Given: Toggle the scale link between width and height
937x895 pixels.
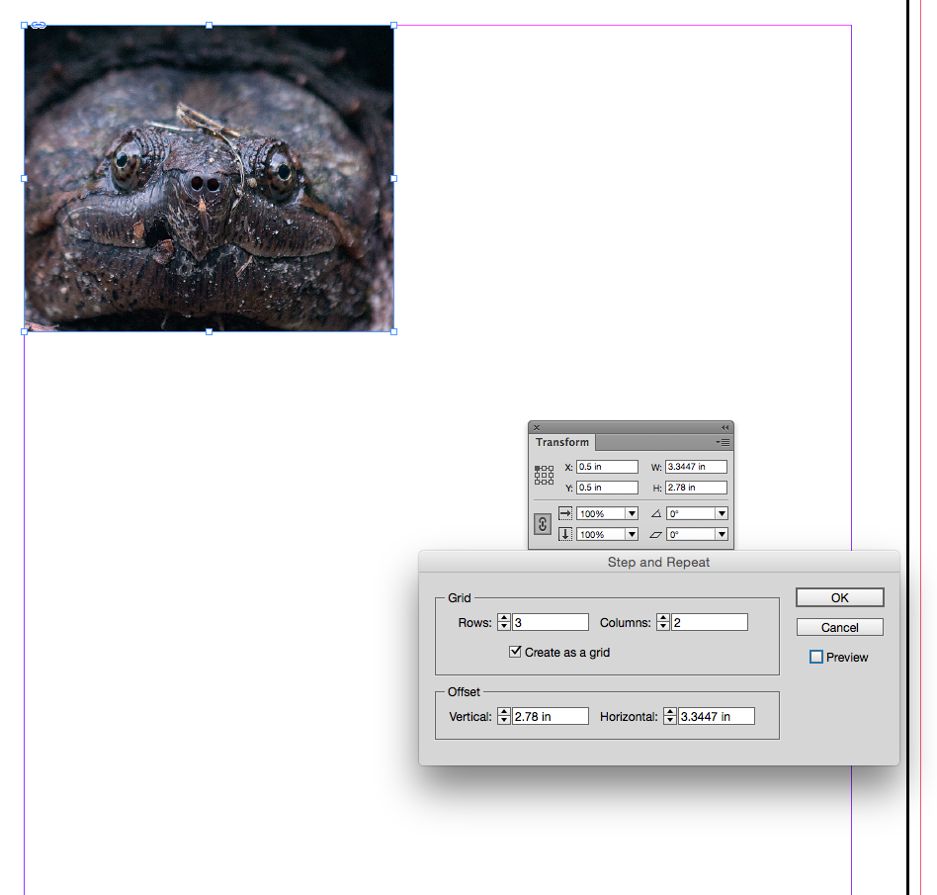Looking at the screenshot, I should pyautogui.click(x=543, y=523).
